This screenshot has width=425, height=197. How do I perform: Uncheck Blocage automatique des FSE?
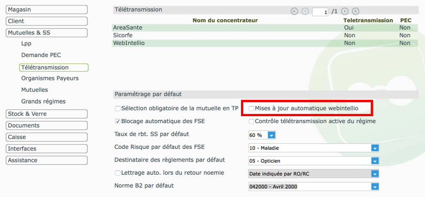(118, 121)
